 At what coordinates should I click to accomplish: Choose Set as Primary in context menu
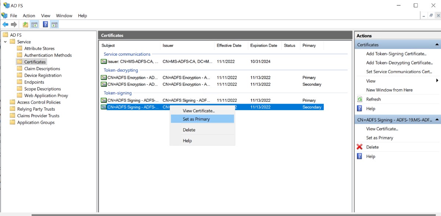pos(202,119)
